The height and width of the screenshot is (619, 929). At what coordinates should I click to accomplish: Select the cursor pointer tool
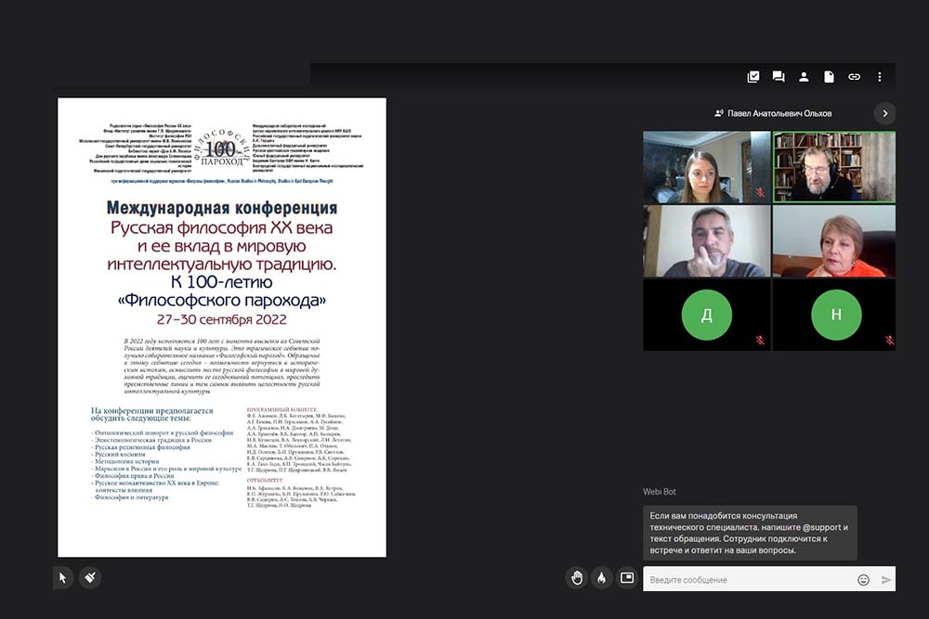tap(63, 577)
